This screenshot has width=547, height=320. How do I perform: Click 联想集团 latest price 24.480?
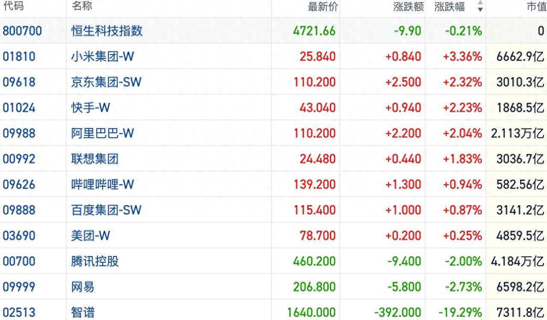click(318, 159)
